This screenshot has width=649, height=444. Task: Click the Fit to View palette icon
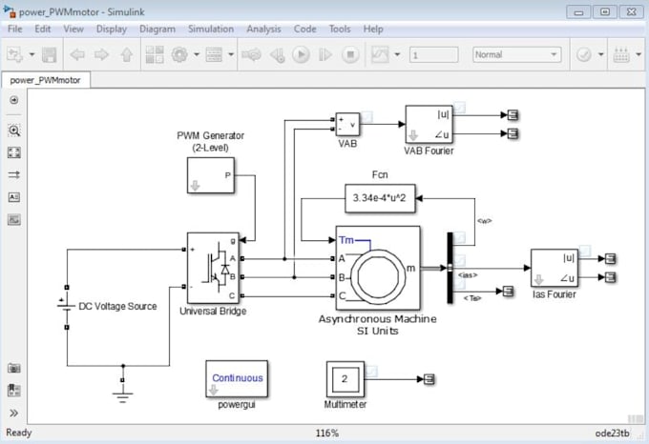[x=14, y=152]
